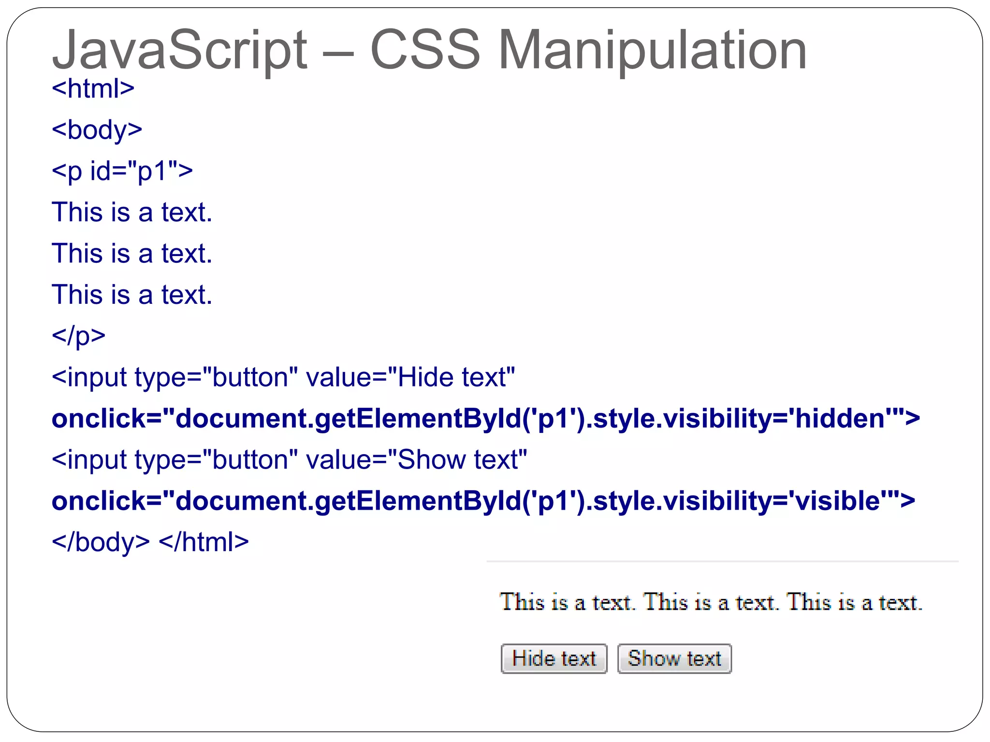Click the closing </p> tag line
This screenshot has width=990, height=742.
click(x=78, y=335)
